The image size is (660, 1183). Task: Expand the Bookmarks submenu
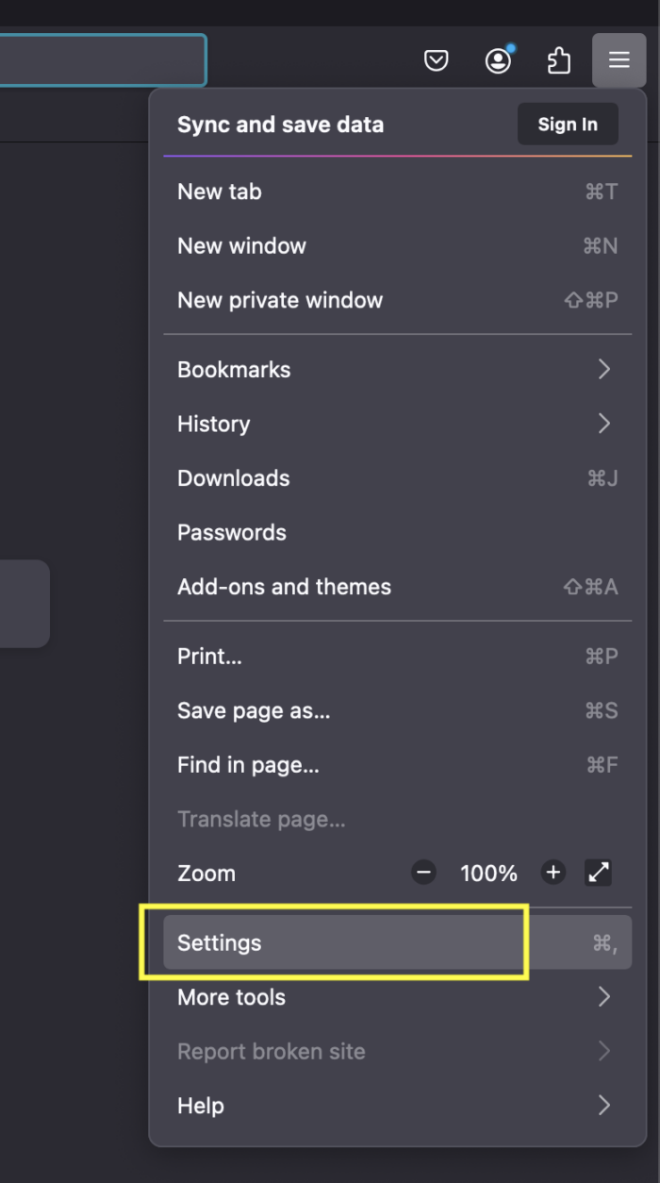[x=234, y=369]
